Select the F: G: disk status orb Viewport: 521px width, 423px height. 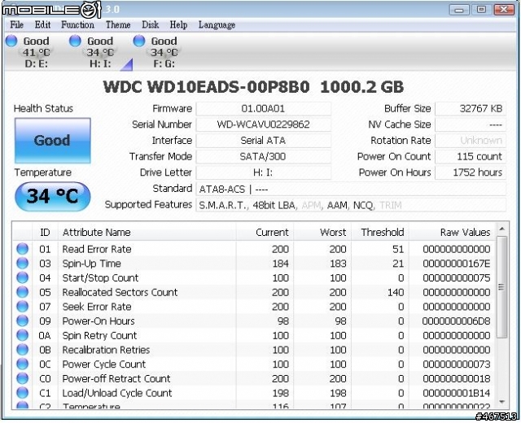139,41
